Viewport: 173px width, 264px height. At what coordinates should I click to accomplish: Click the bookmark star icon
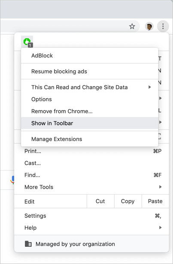tap(132, 26)
